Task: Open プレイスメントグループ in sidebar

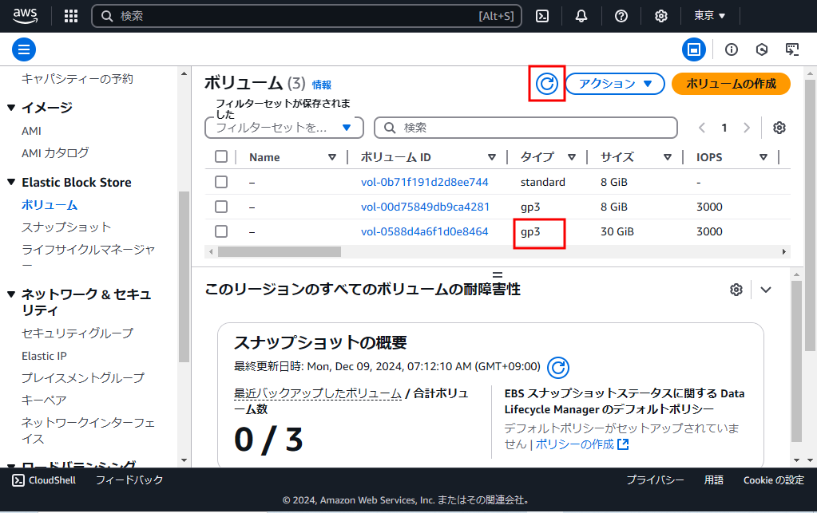Action: (83, 377)
